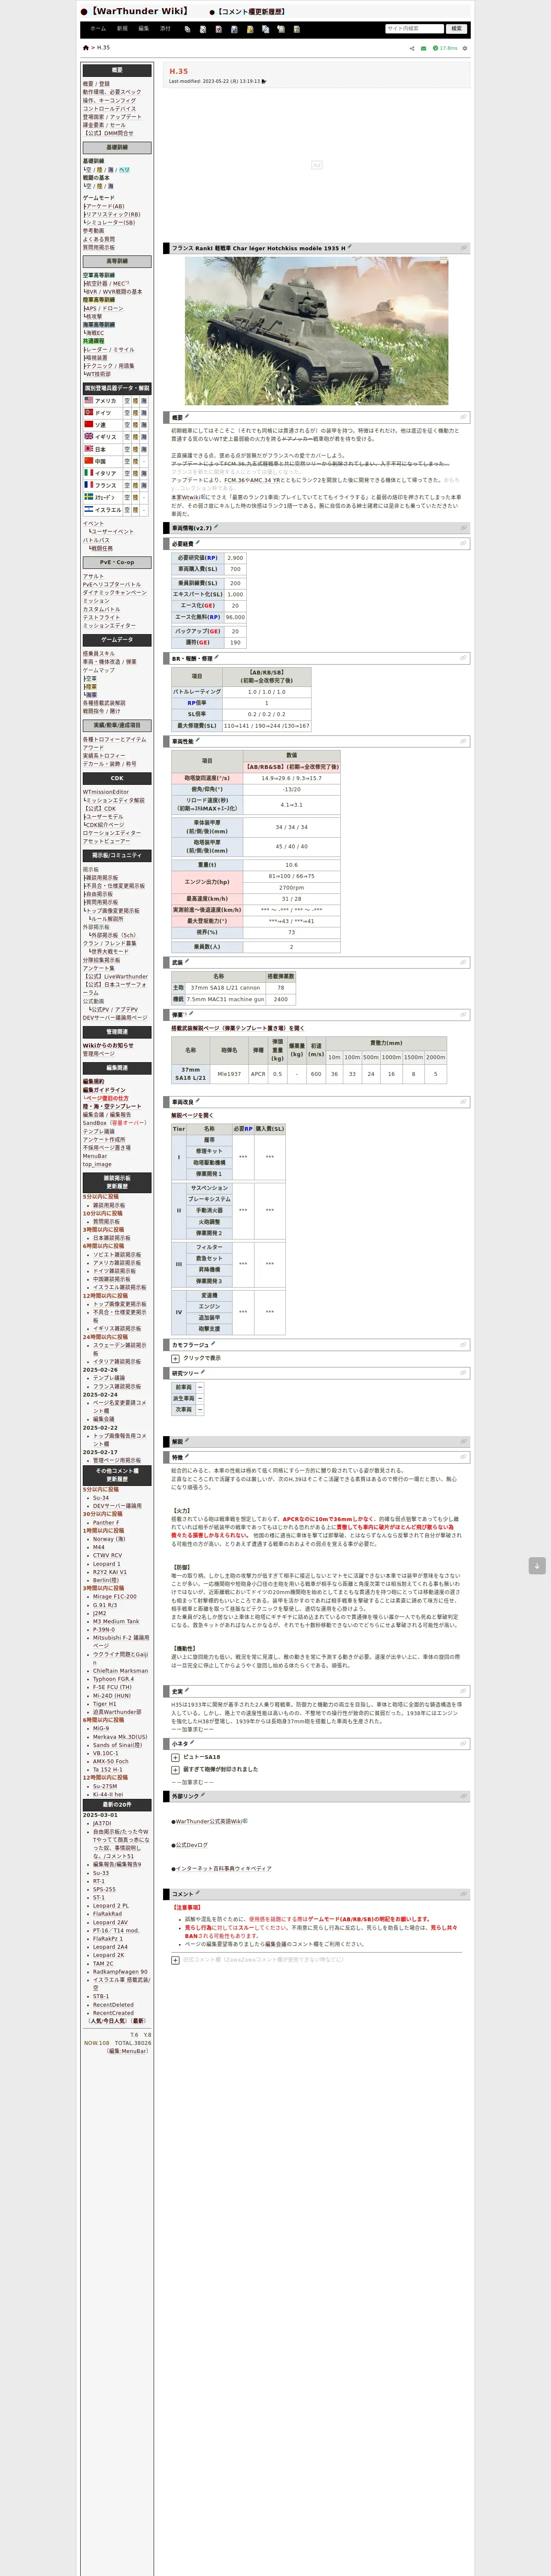Image resolution: width=551 pixels, height=2576 pixels.
Task: Click the anchor link icon on the 史実 heading
Action: click(463, 1691)
